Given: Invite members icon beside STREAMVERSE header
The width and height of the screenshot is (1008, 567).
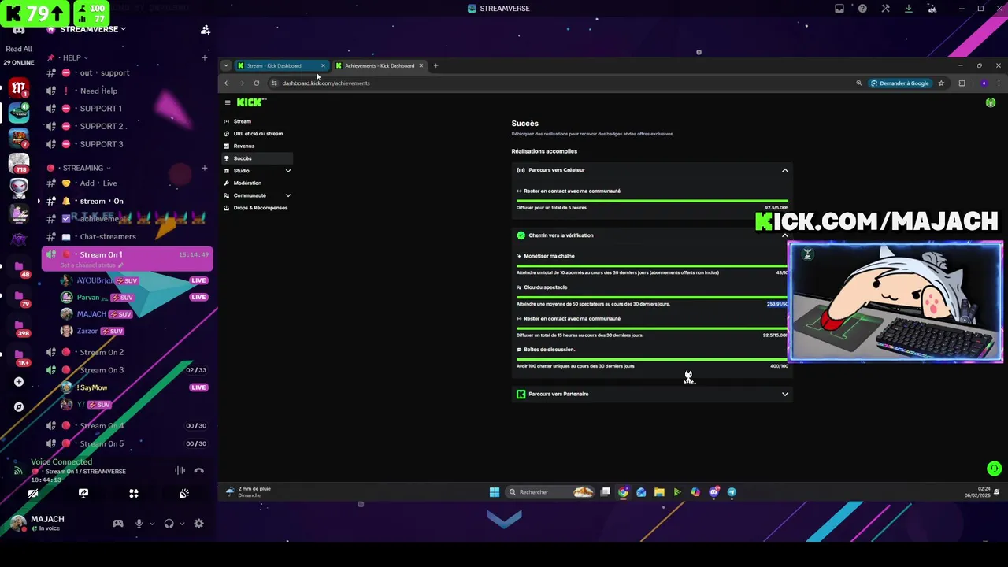Looking at the screenshot, I should coord(206,30).
